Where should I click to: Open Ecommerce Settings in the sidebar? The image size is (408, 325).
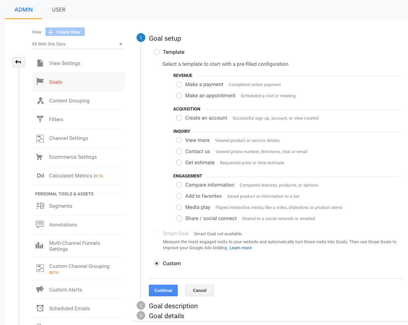[79, 157]
